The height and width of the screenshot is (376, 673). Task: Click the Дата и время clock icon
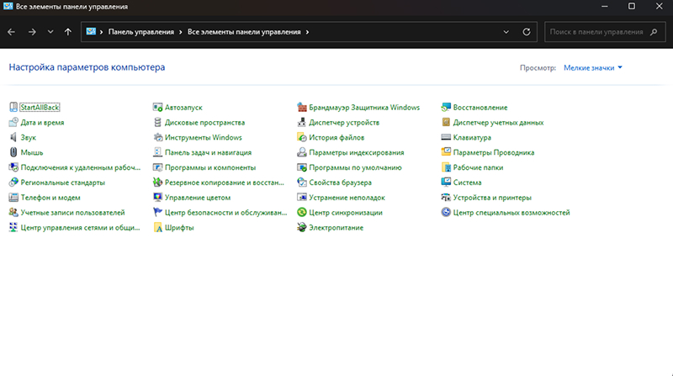click(13, 122)
